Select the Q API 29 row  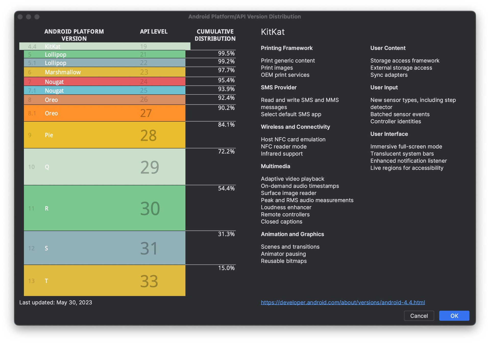(105, 167)
